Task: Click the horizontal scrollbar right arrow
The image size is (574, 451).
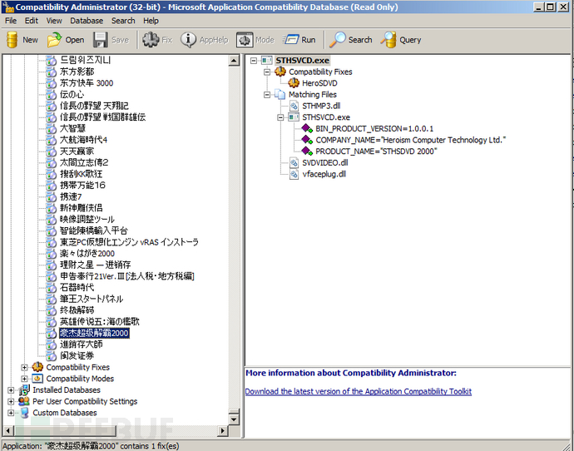Action: pyautogui.click(x=222, y=430)
